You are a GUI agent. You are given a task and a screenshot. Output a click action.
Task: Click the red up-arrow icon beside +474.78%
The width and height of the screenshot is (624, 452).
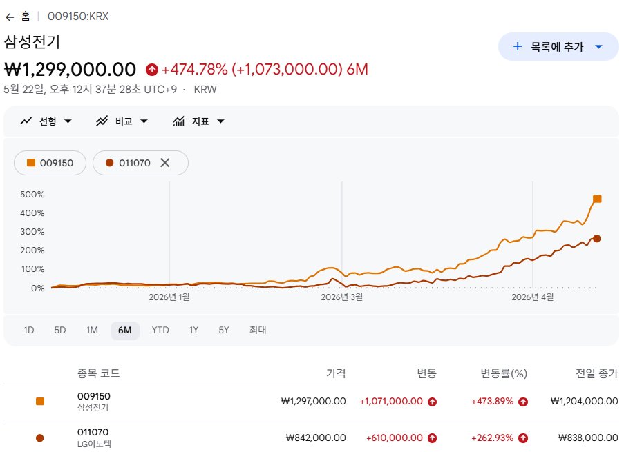(151, 70)
